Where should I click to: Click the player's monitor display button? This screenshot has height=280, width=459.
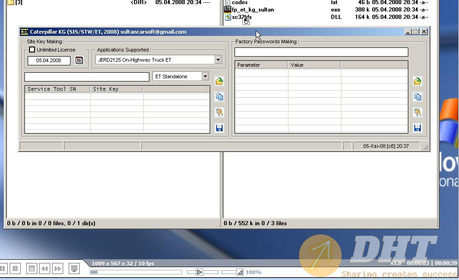click(x=74, y=268)
